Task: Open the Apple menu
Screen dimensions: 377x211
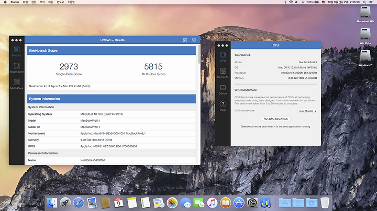Action: 5,2
